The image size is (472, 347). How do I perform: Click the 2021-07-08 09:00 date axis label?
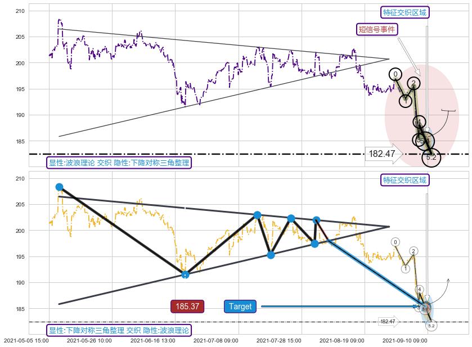click(216, 341)
